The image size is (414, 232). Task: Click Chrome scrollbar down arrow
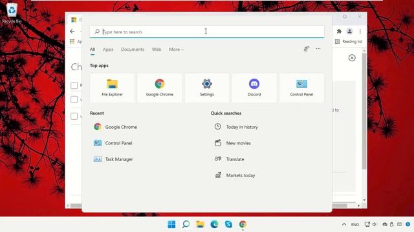(x=364, y=200)
